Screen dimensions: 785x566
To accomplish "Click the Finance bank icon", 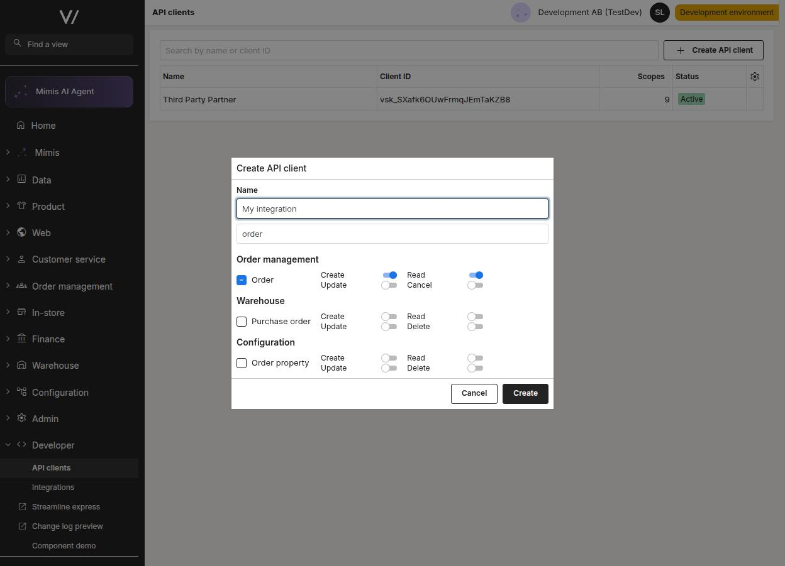I will [21, 338].
